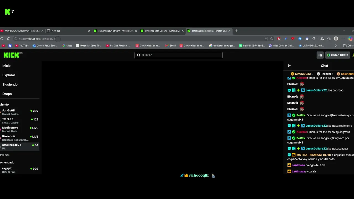This screenshot has height=199, width=354.
Task: Reload the page with the refresh icon
Action: click(2, 39)
